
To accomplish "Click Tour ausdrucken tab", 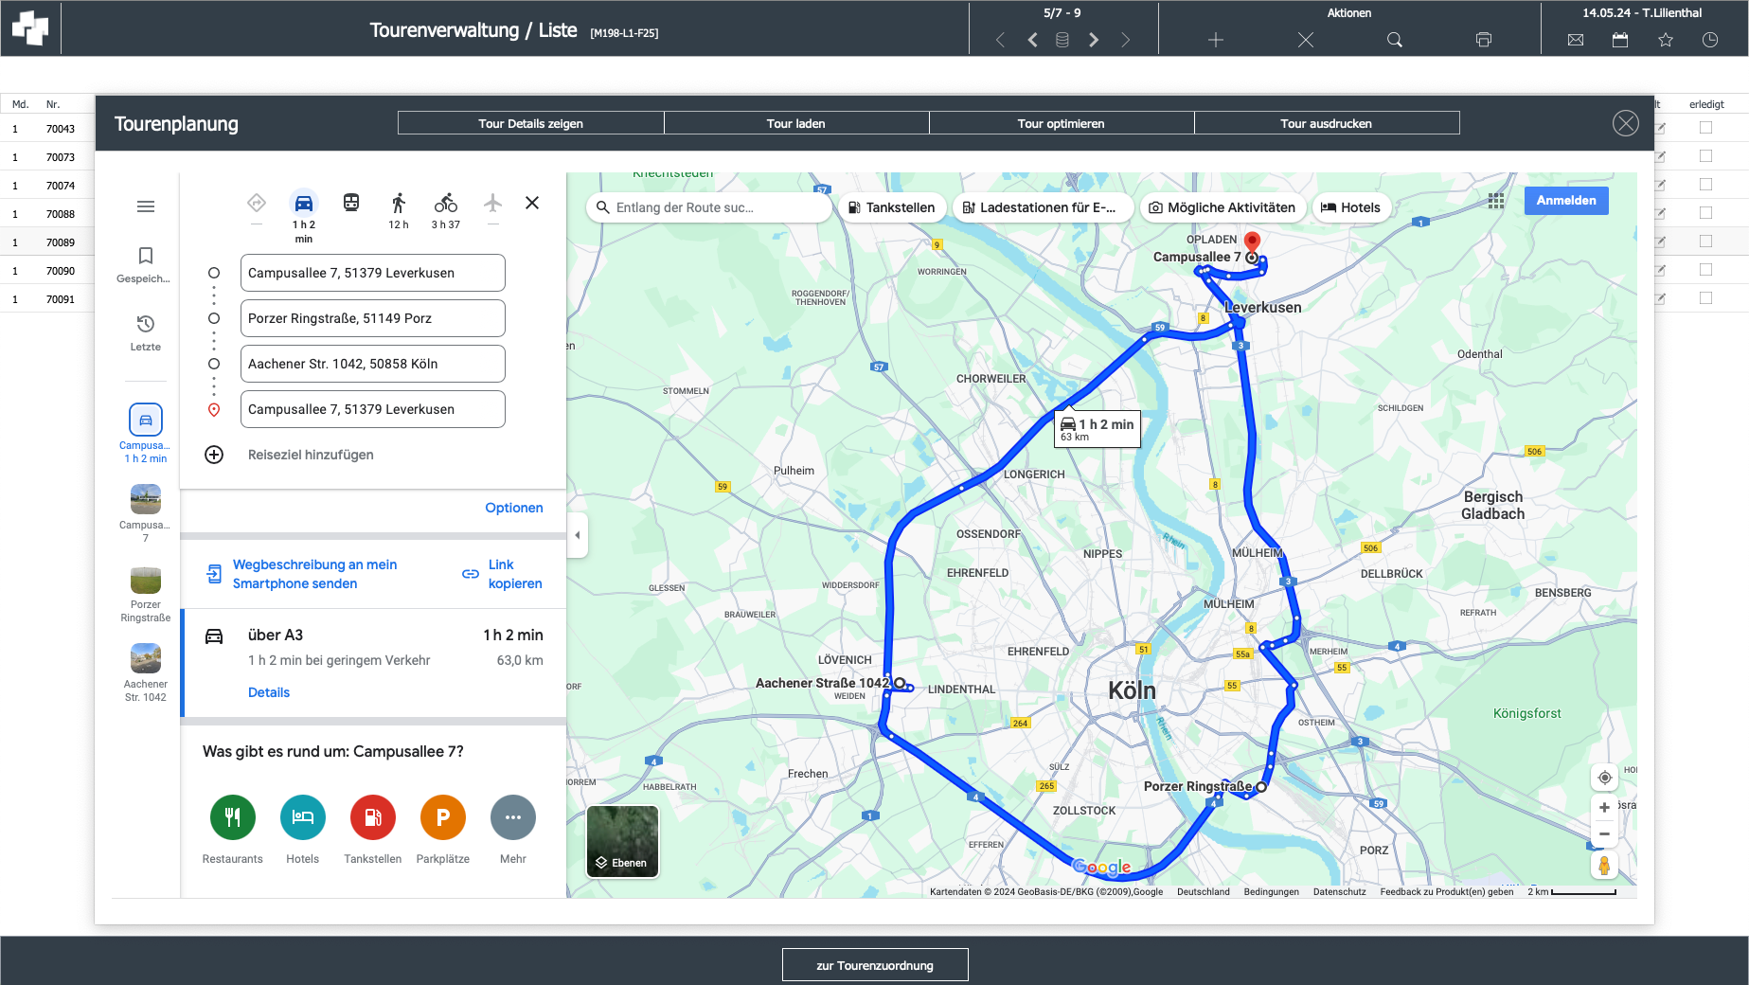I will [1327, 123].
